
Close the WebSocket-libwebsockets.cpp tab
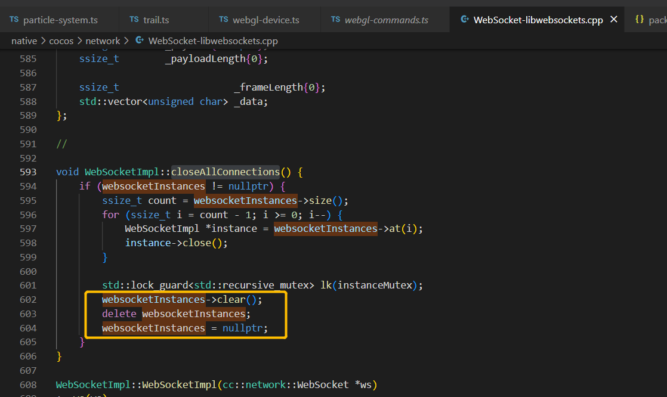pyautogui.click(x=614, y=20)
